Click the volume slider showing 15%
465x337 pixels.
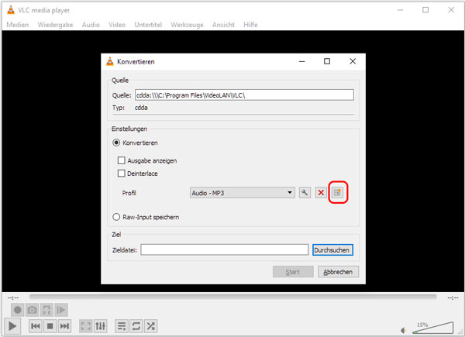[433, 328]
